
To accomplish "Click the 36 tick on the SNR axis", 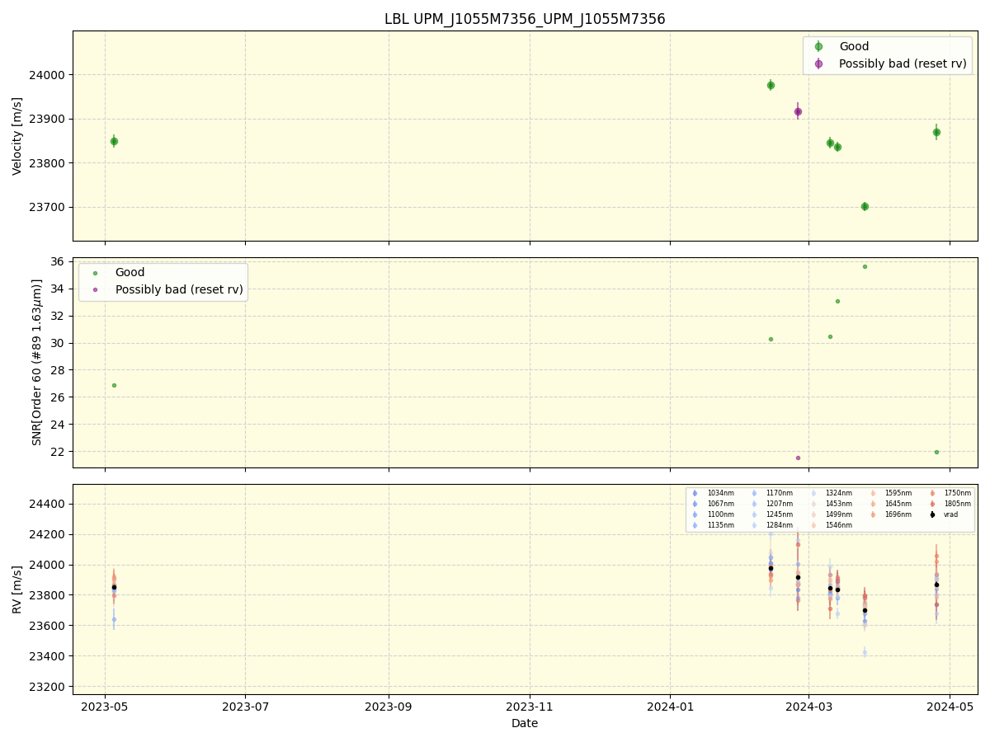I will click(x=59, y=262).
